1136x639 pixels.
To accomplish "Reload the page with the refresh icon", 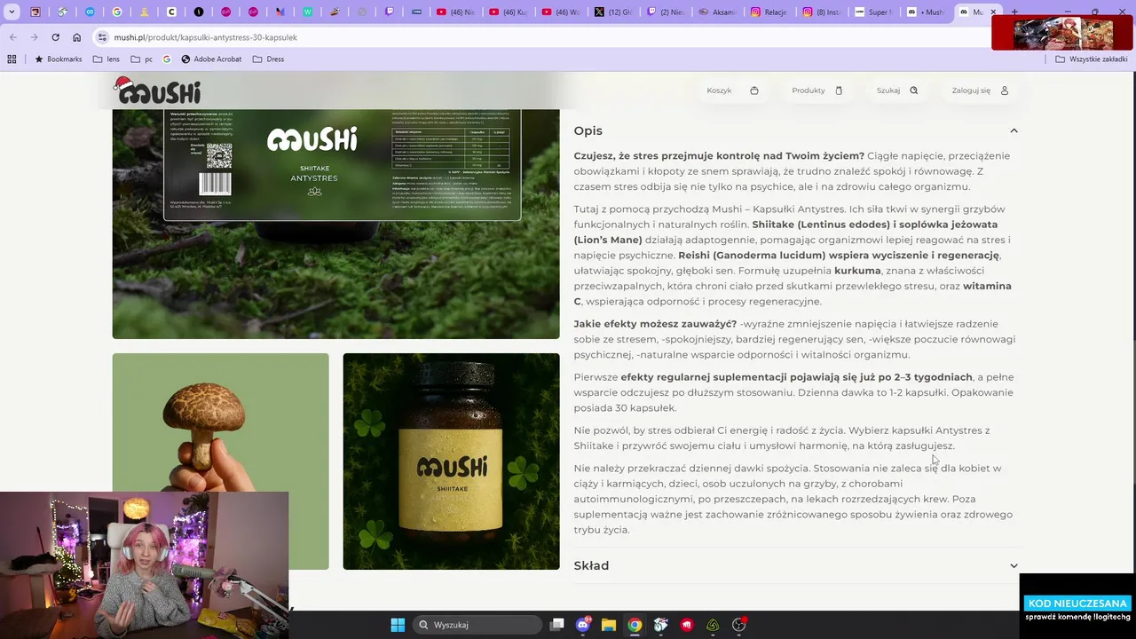I will [x=55, y=37].
